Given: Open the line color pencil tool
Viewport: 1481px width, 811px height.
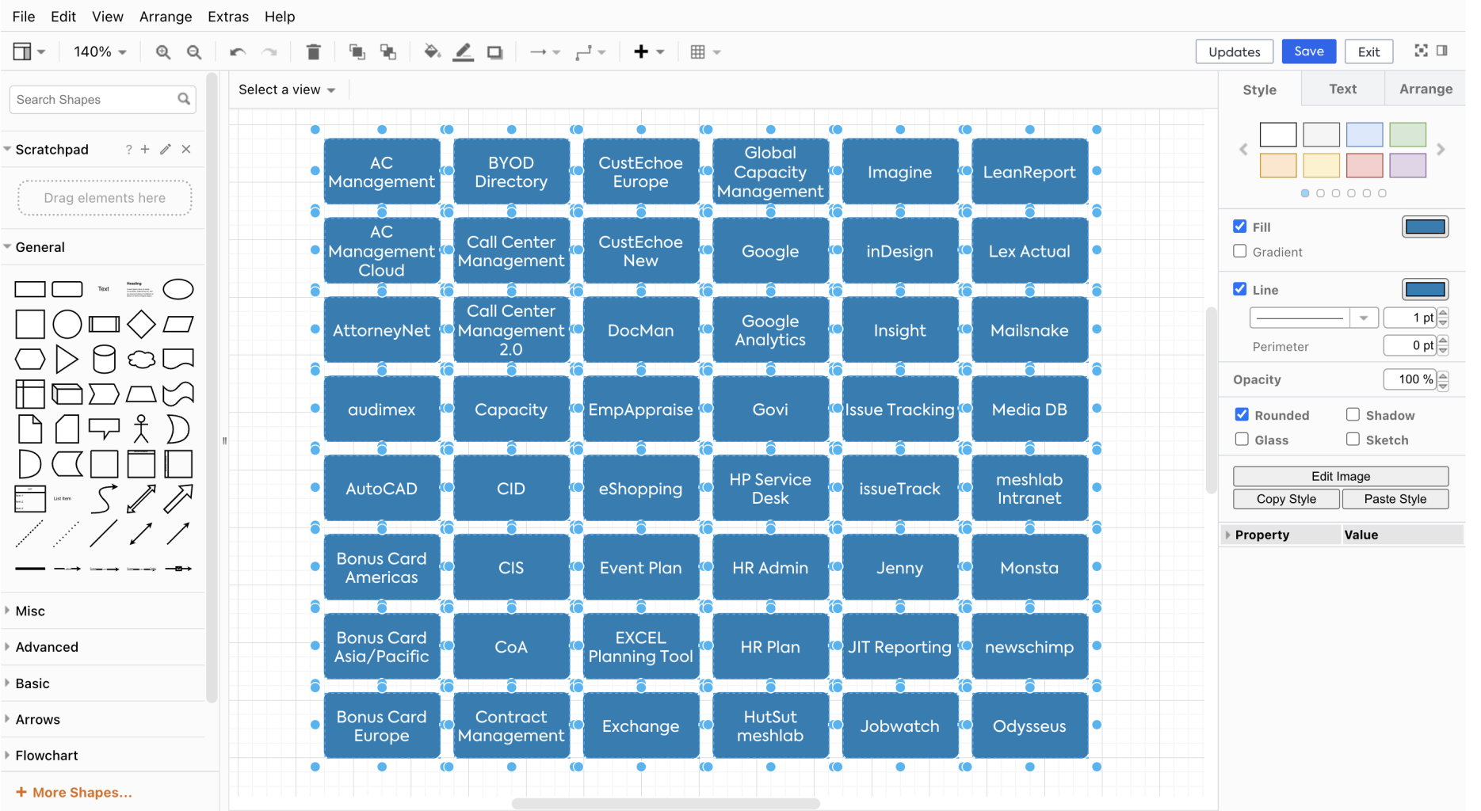Looking at the screenshot, I should pos(464,52).
